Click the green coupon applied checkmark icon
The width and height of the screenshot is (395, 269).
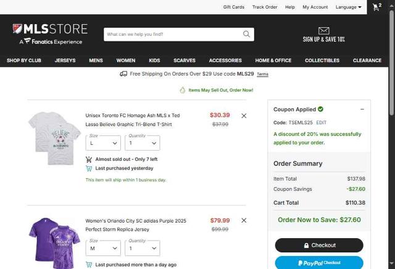coord(320,109)
